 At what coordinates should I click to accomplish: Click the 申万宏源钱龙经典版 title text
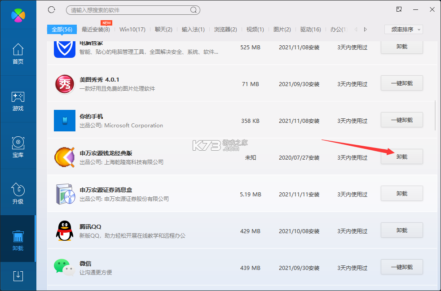(x=106, y=153)
